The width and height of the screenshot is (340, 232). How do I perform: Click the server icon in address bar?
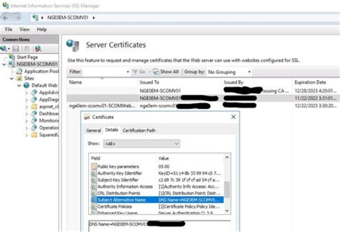point(35,18)
